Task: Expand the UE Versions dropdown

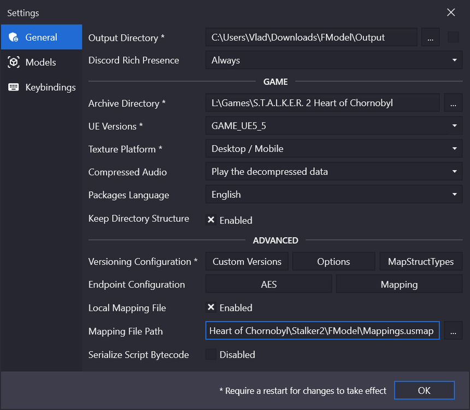Action: 333,126
